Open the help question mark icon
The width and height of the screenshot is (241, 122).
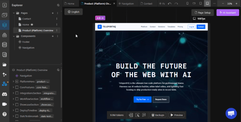pos(5,114)
